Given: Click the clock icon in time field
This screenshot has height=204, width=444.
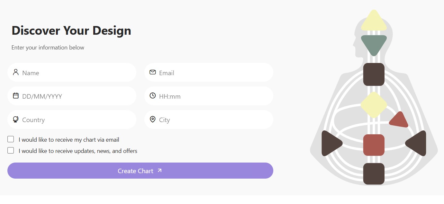Looking at the screenshot, I should tap(153, 96).
